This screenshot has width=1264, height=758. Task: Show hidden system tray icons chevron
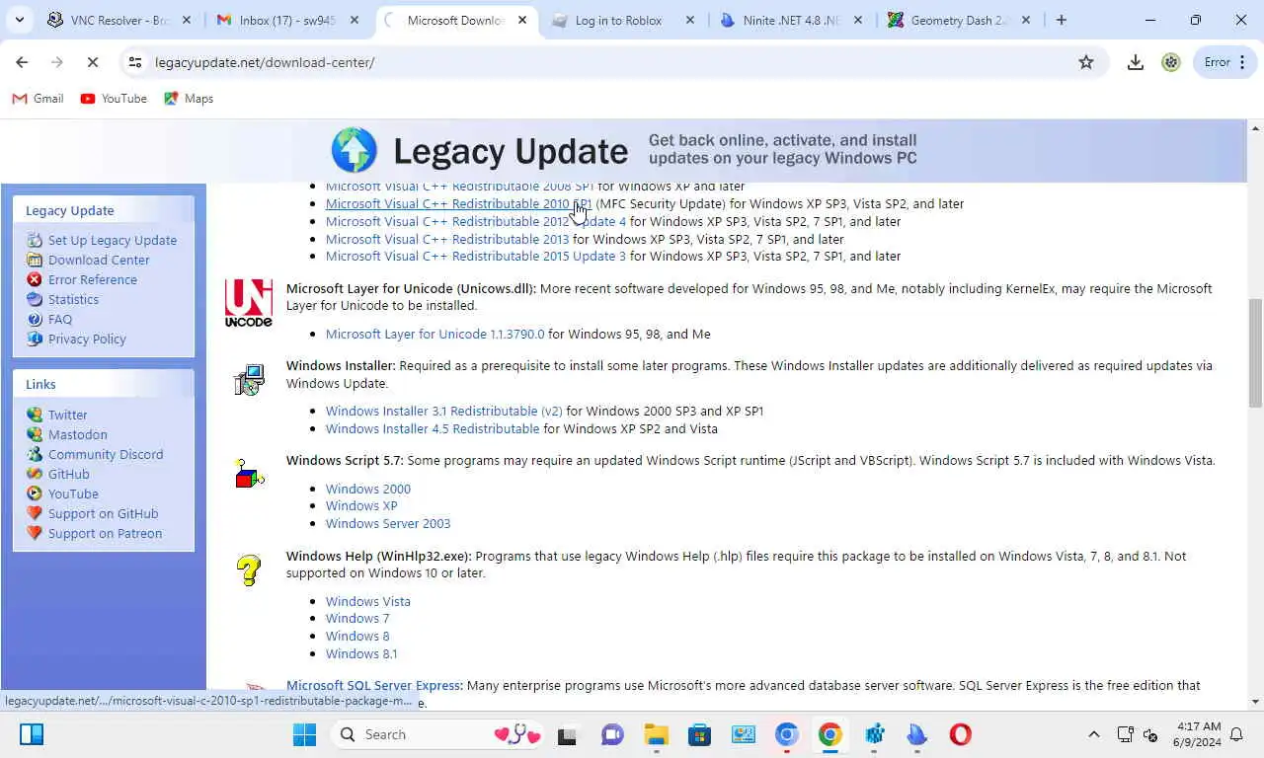point(1093,734)
